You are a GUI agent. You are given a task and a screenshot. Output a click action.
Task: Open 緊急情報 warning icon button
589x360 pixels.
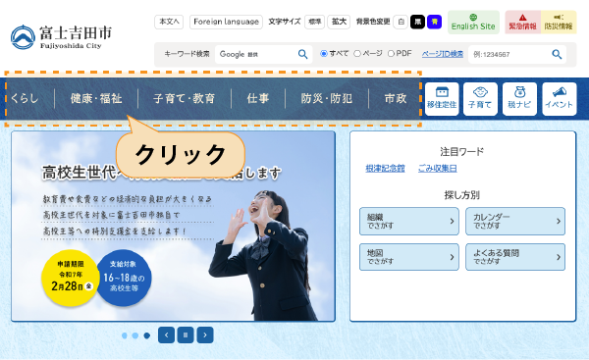coord(522,23)
